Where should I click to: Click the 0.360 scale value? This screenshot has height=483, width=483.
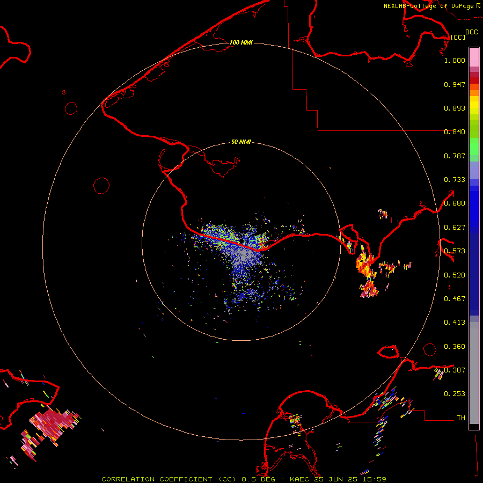[455, 347]
